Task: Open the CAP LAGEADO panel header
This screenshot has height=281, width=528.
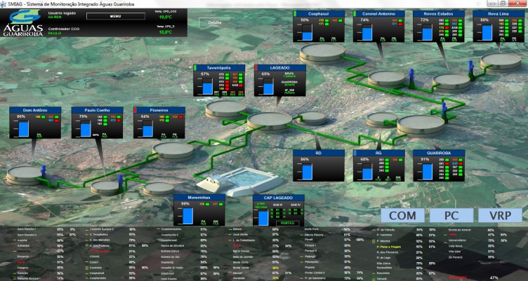Action: (279, 198)
